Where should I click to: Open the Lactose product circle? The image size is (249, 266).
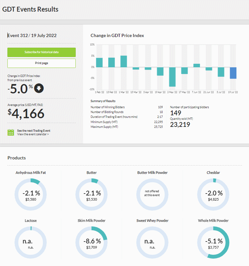click(x=31, y=242)
